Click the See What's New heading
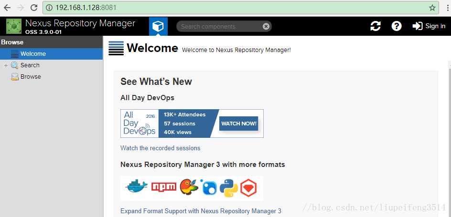 pos(156,82)
